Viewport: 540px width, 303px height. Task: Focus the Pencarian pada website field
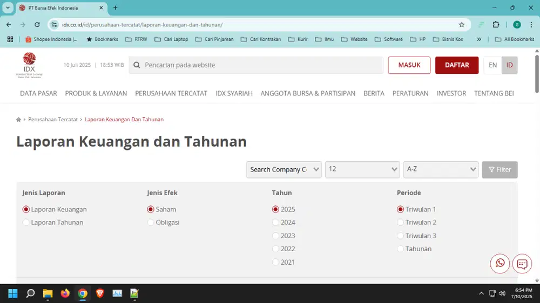coord(256,65)
